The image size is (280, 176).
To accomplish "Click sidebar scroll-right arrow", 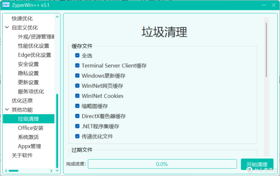I will click(51, 171).
